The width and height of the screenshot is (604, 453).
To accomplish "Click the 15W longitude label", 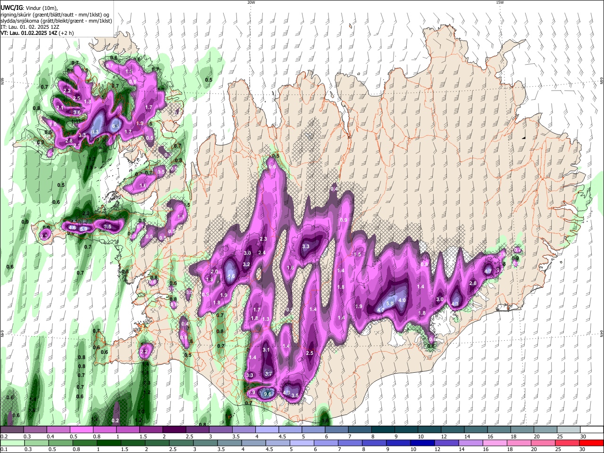I will point(500,2).
